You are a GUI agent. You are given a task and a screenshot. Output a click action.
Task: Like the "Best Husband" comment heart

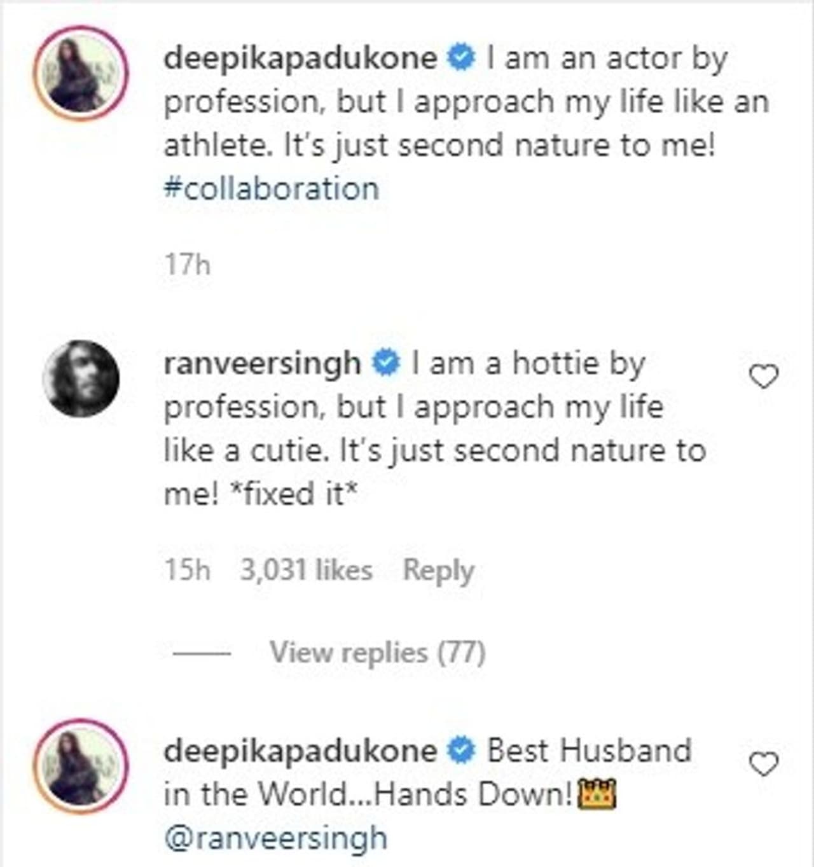764,764
